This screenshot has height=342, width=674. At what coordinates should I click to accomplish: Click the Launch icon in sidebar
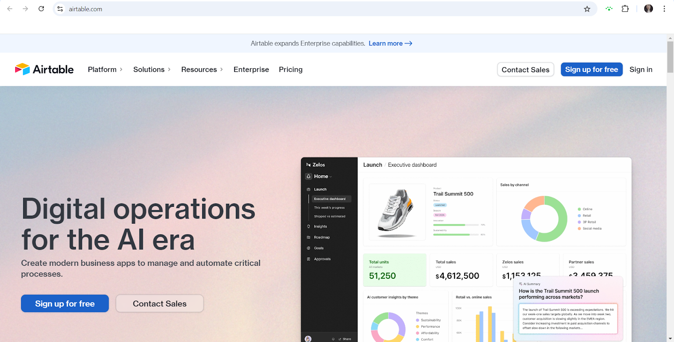click(308, 190)
